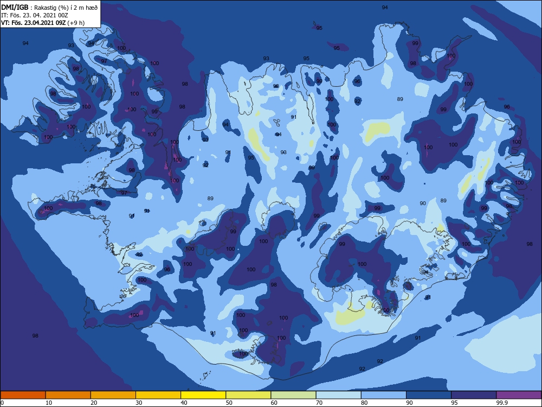Select the orange 10–20 legend swatch
This screenshot has width=542, height=407.
(x=68, y=395)
